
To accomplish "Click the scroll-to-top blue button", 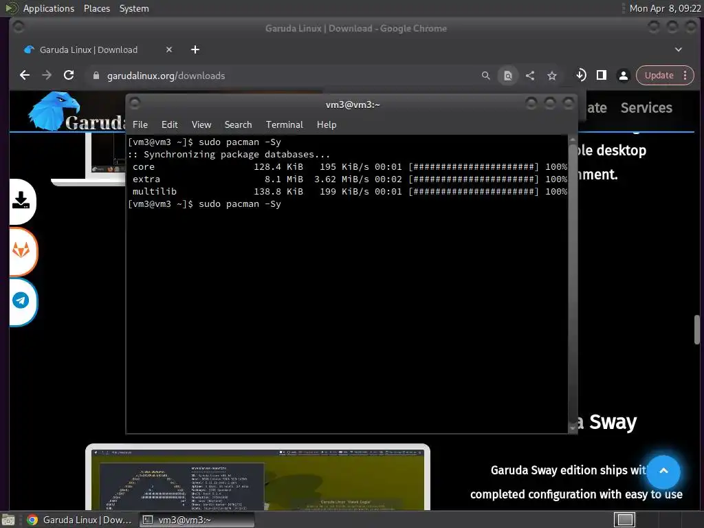I will pos(663,471).
